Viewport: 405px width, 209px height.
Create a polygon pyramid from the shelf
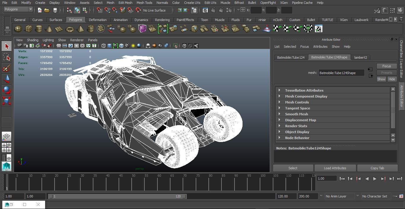click(80, 29)
